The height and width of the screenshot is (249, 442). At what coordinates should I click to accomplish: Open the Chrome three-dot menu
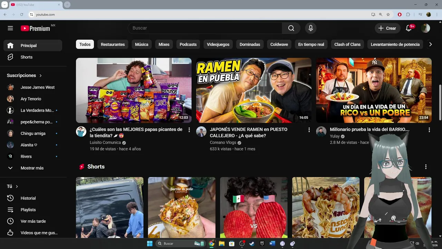coord(437,15)
